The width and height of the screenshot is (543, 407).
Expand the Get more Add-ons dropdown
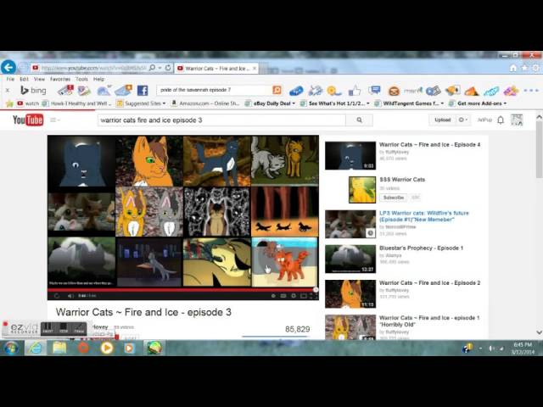point(505,103)
